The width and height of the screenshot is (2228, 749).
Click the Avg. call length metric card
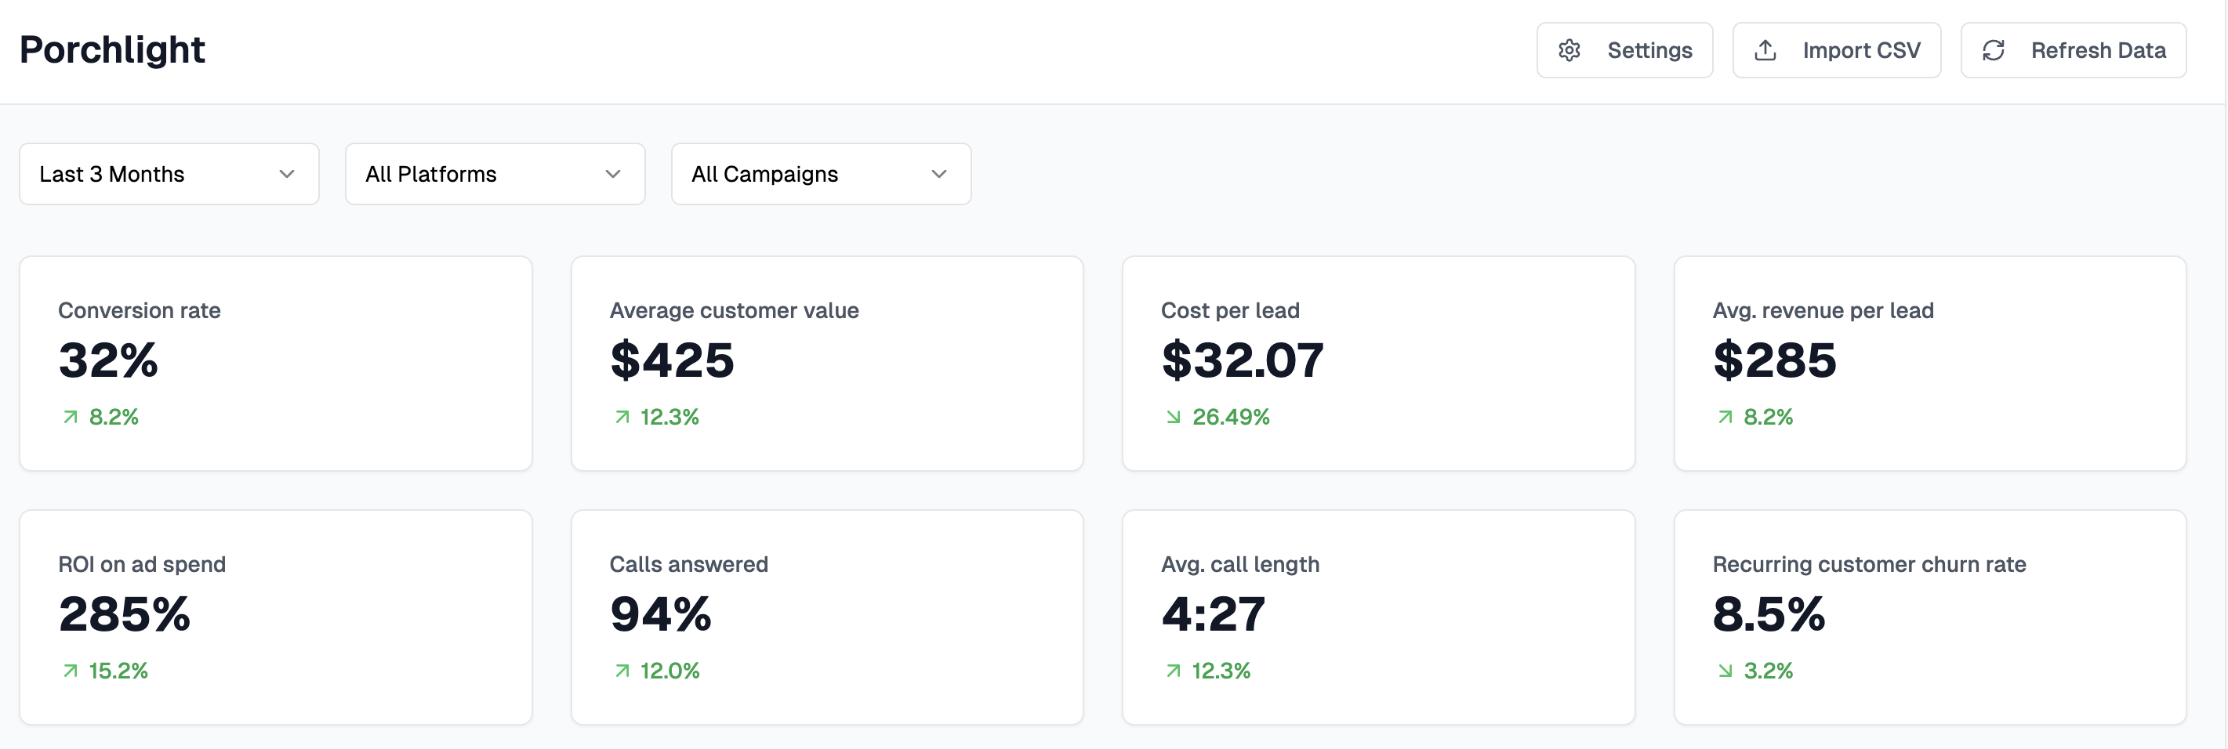tap(1377, 616)
